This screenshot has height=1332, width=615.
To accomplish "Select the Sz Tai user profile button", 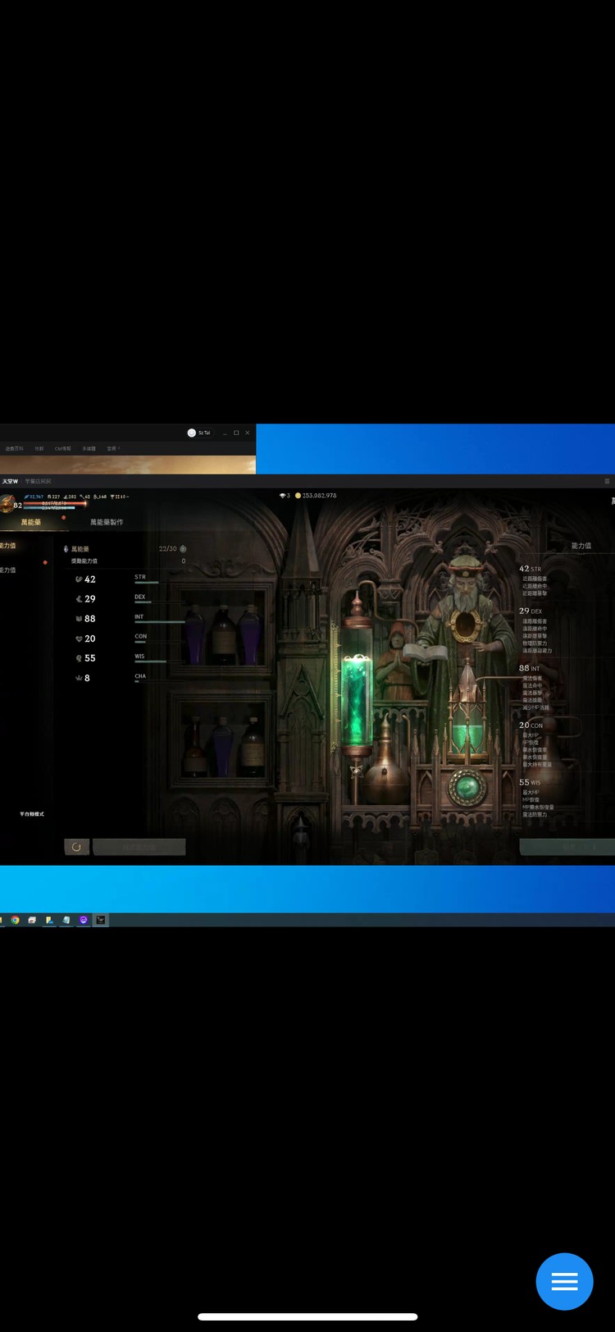I will tap(199, 433).
